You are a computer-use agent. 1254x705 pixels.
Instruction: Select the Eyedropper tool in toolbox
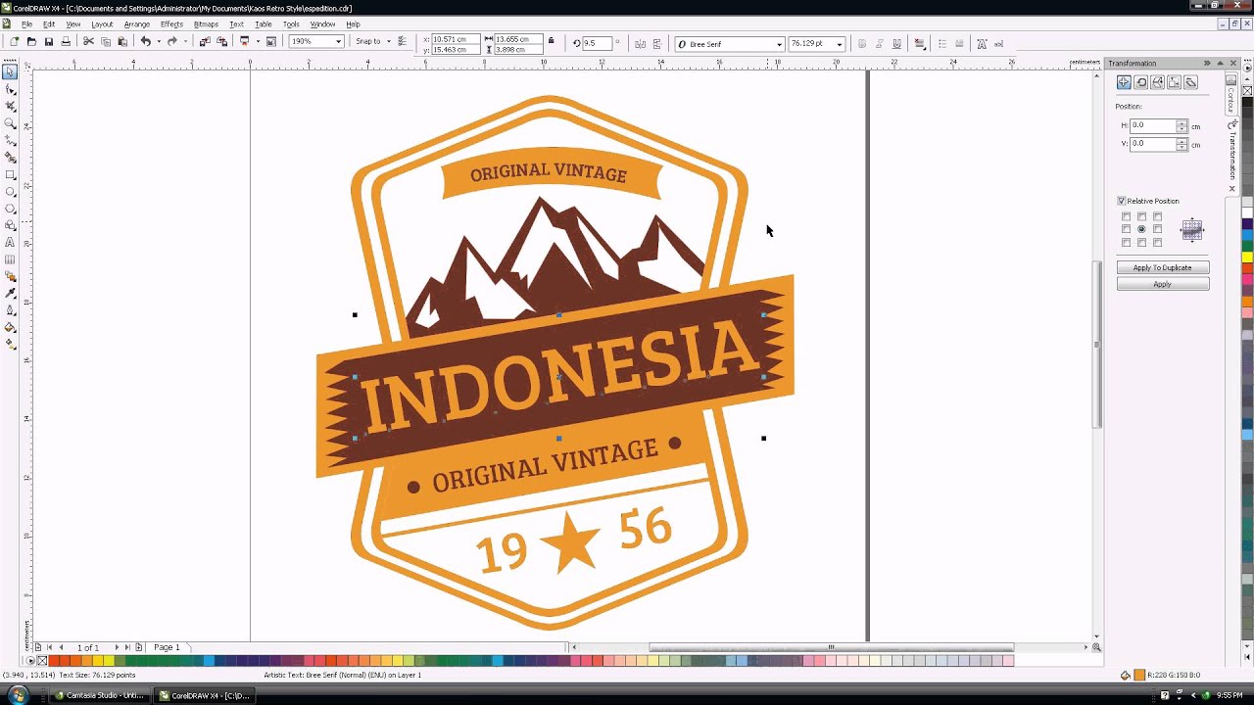coord(10,294)
